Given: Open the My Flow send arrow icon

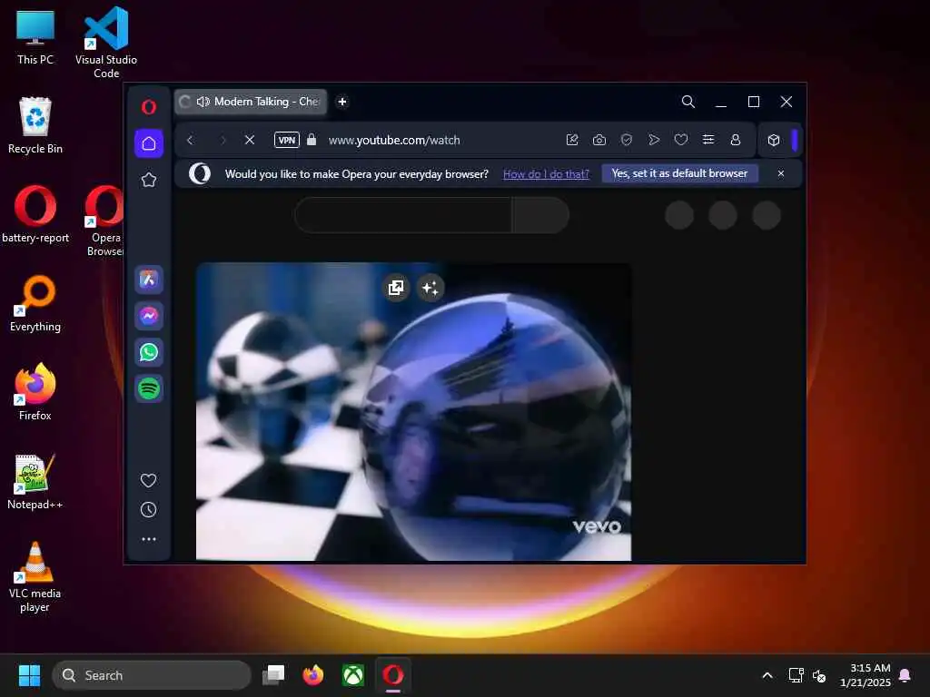Looking at the screenshot, I should tap(654, 140).
